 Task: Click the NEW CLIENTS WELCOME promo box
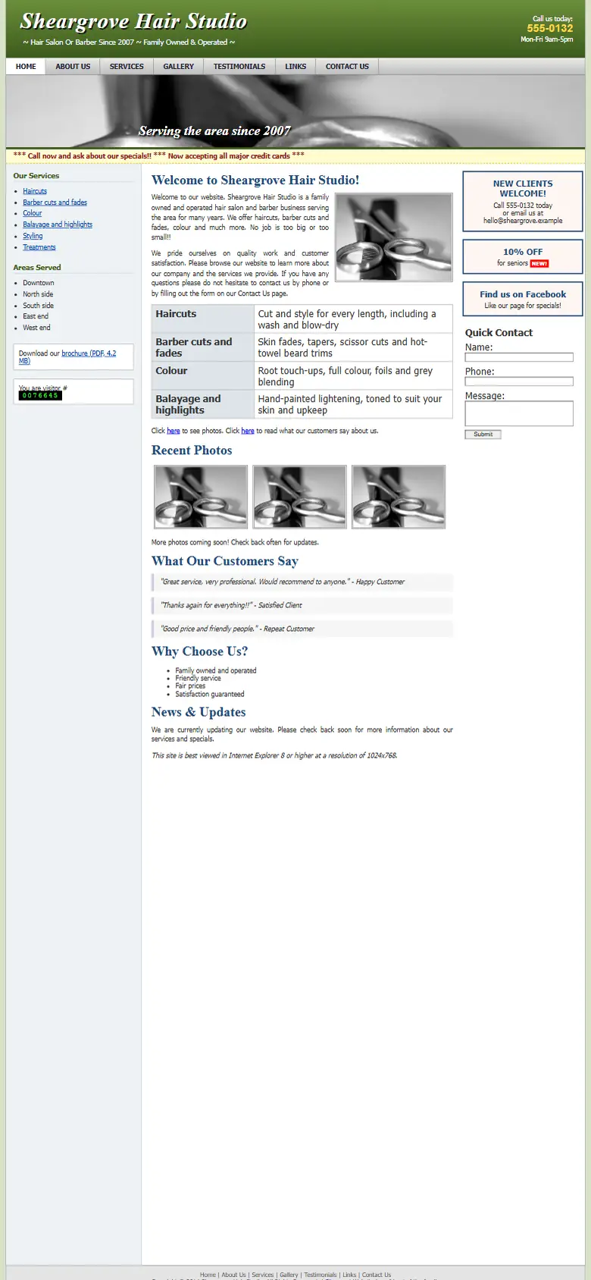(x=523, y=201)
